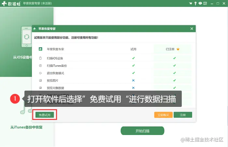Click the phone sync icon in sidebar
The height and width of the screenshot is (147, 228).
[x=27, y=37]
